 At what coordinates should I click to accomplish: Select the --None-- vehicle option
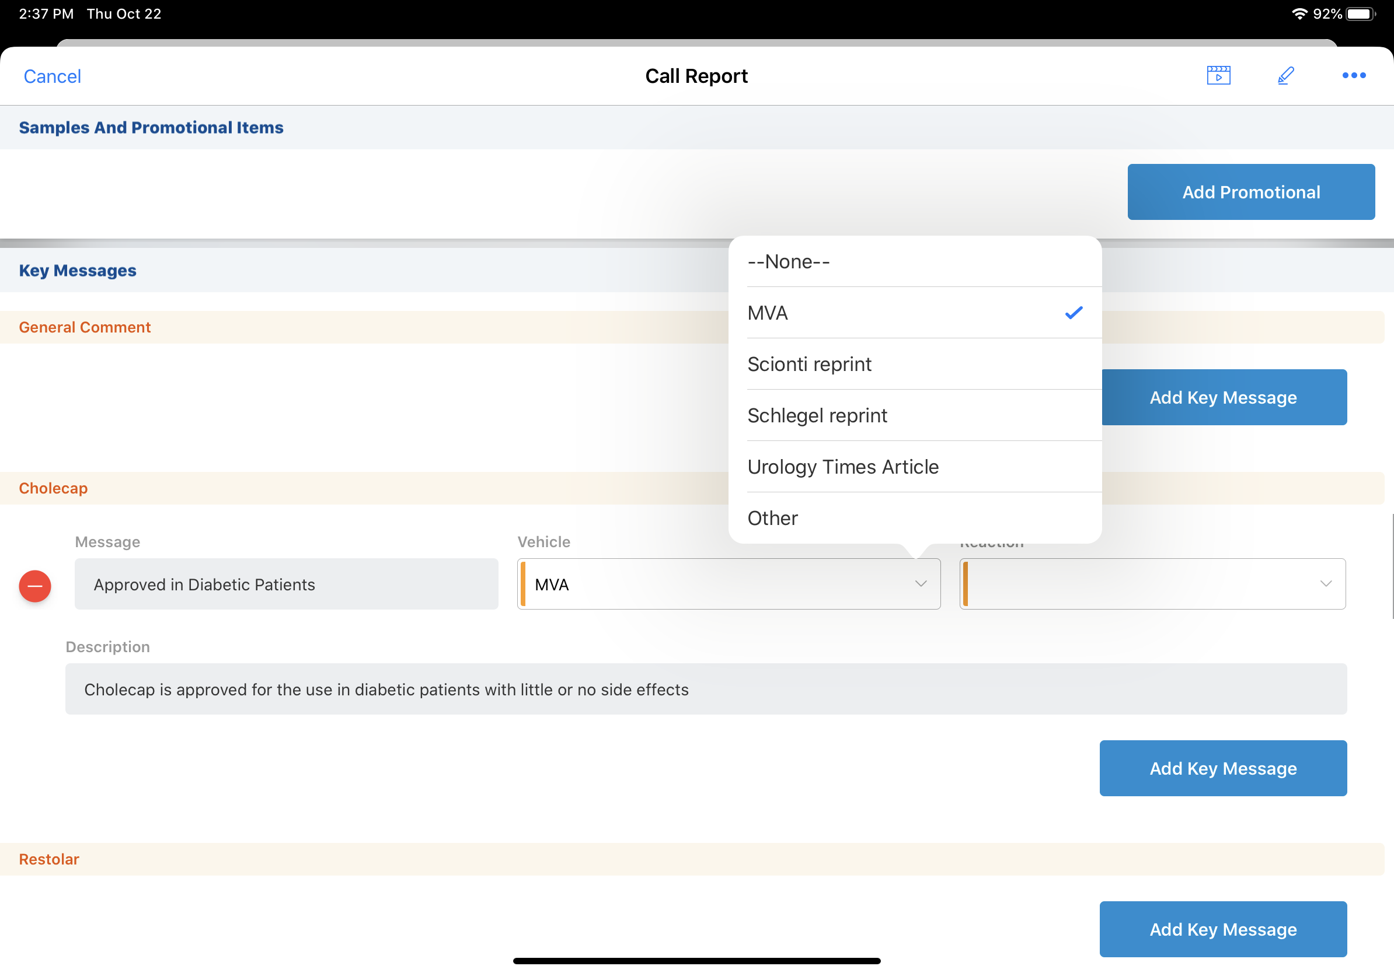(x=789, y=261)
